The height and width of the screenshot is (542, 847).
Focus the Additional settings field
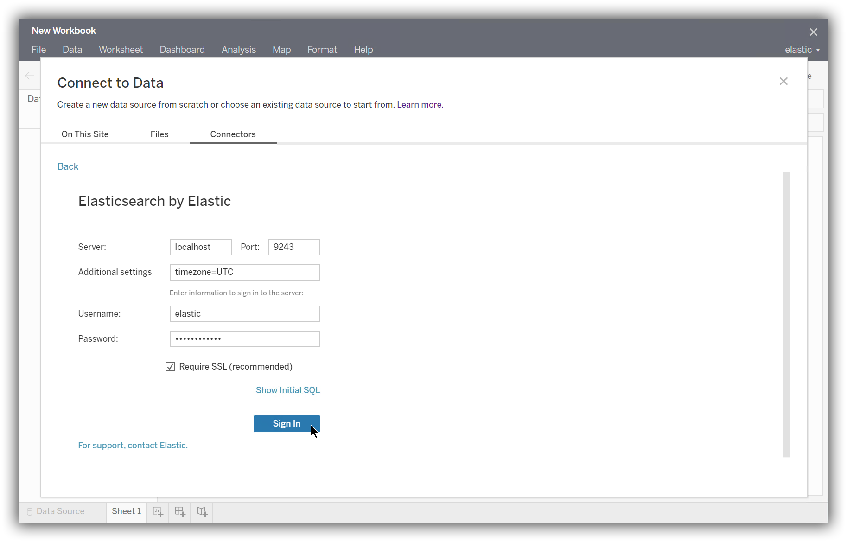pos(245,272)
